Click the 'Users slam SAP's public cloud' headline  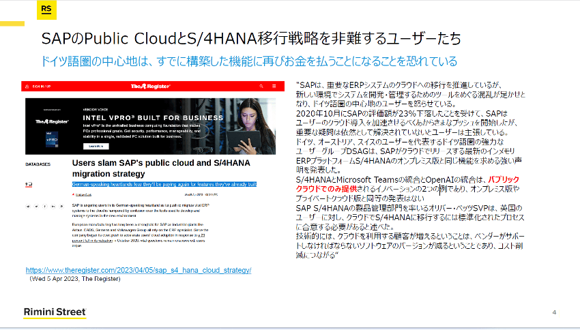point(161,168)
